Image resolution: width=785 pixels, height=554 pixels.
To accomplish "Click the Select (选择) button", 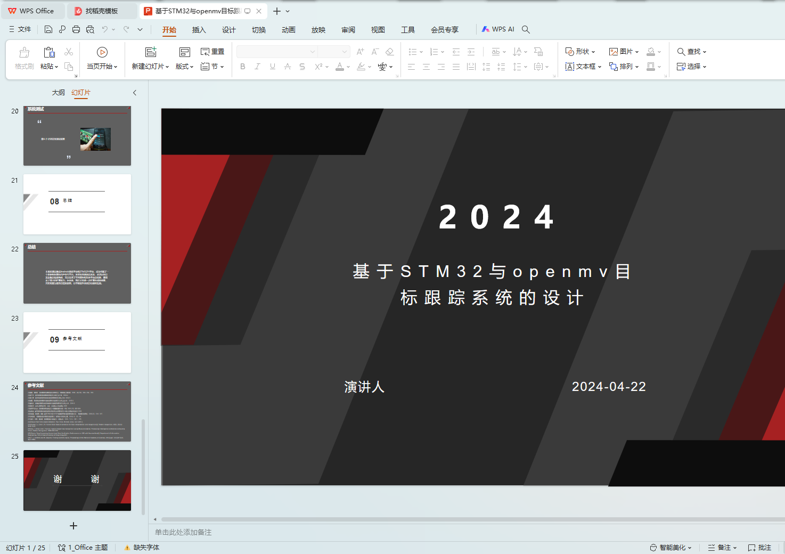I will point(691,67).
